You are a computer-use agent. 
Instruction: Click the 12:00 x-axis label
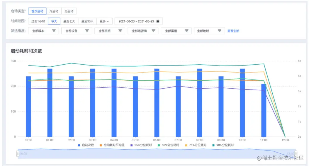click(285, 140)
